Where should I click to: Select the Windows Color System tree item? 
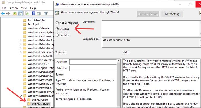coord(41,32)
